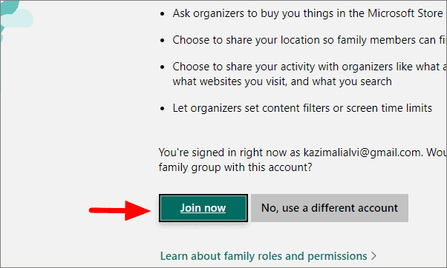447x268 pixels.
Task: Click the chevron after the permissions link
Action: [373, 256]
